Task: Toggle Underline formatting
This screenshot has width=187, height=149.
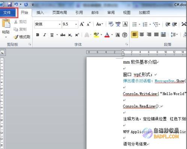Action: tap(52, 35)
